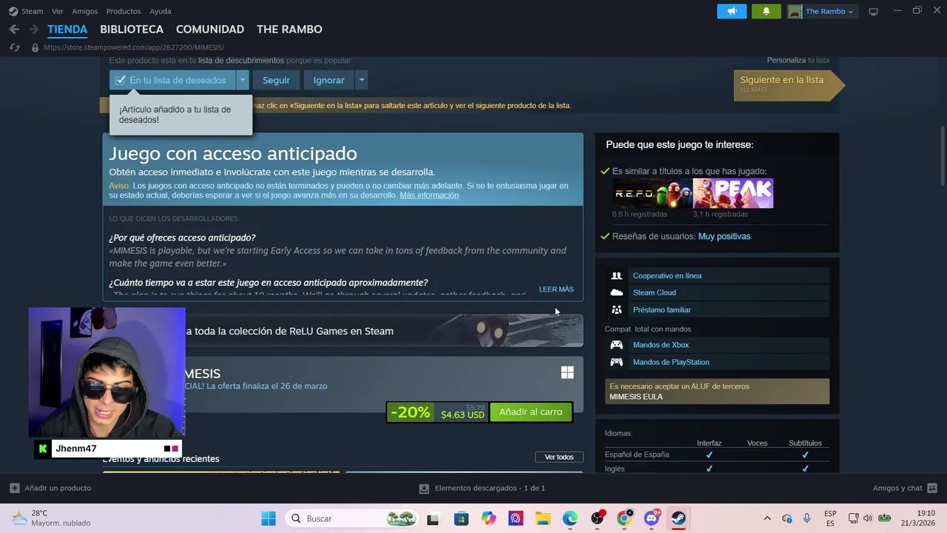Open the Más información link
947x533 pixels.
coord(429,195)
